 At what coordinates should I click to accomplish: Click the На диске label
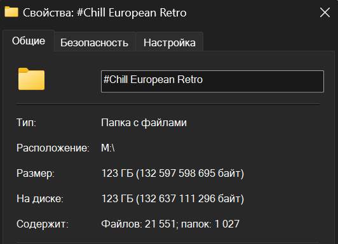coord(40,198)
